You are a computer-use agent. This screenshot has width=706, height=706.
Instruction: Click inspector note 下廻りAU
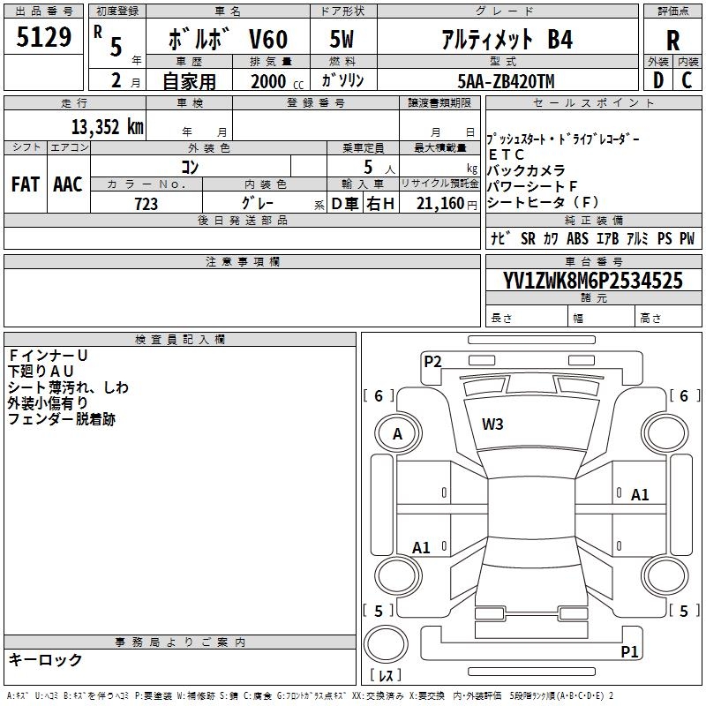[x=41, y=372]
